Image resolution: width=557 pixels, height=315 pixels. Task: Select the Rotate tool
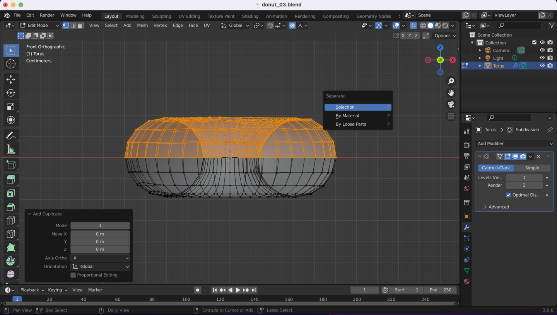(11, 93)
